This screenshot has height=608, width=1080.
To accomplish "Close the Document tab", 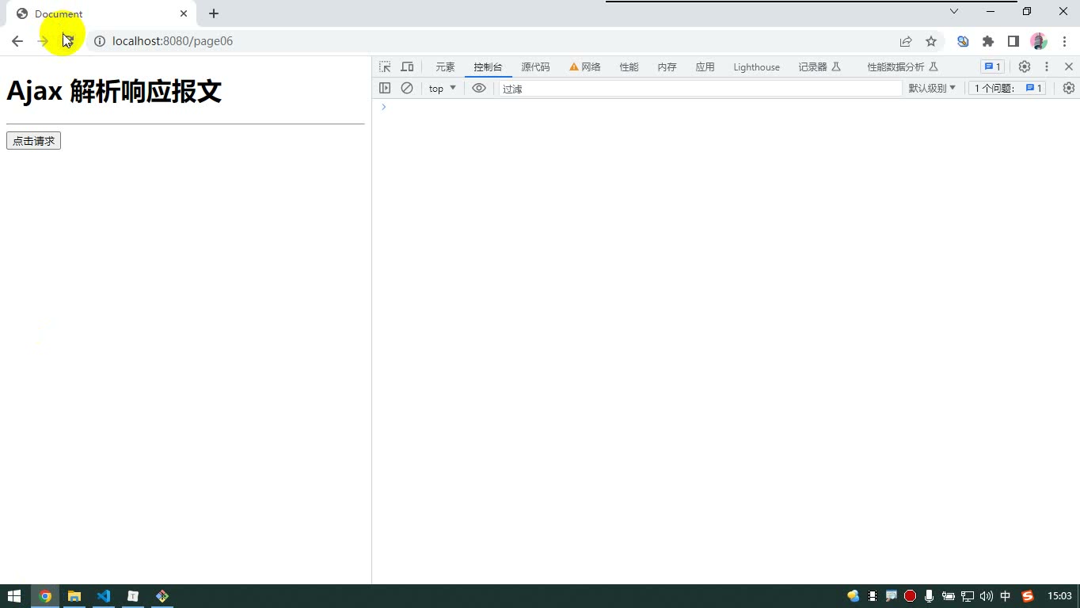I will (x=184, y=13).
